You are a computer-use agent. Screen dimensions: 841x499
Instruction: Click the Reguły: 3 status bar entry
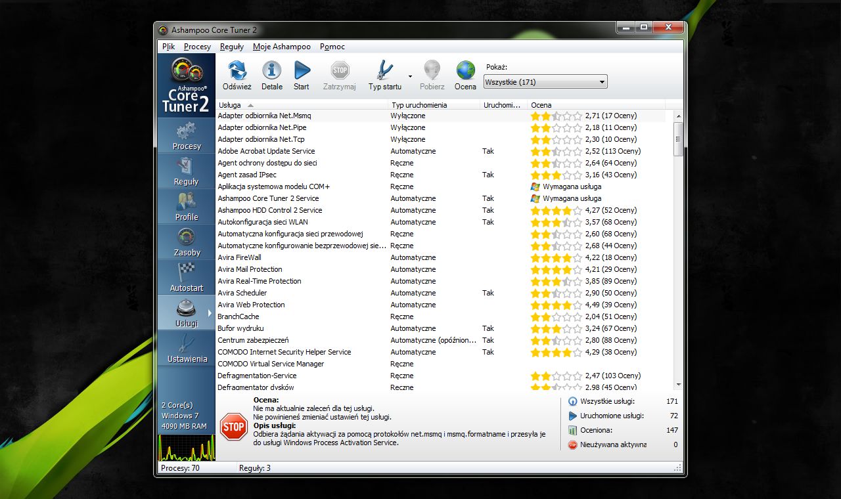pos(255,468)
